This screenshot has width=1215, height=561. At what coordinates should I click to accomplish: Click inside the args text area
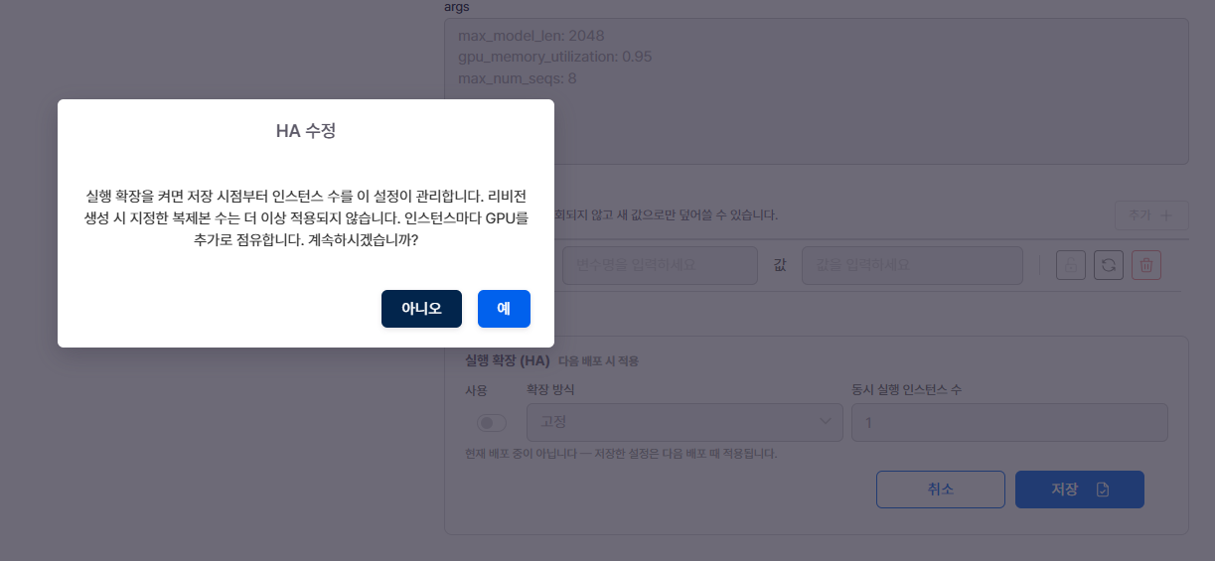(x=817, y=91)
